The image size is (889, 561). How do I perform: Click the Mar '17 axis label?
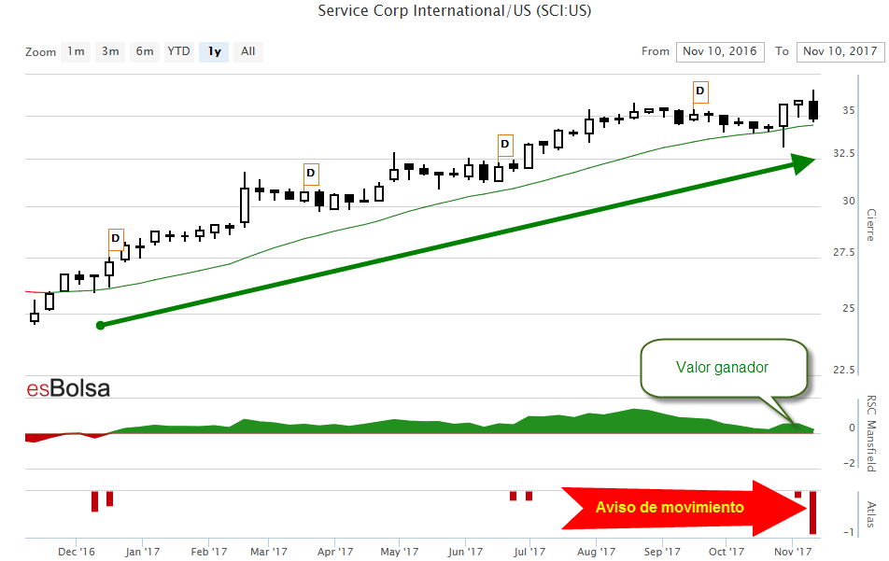click(269, 552)
